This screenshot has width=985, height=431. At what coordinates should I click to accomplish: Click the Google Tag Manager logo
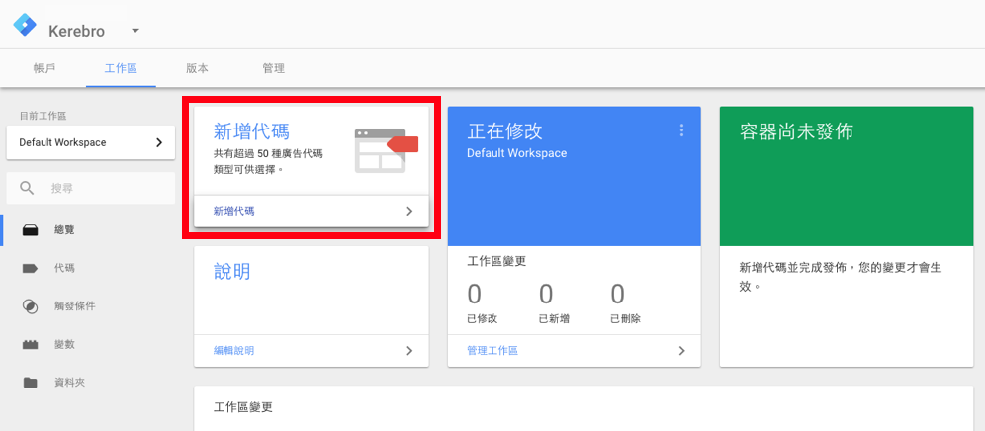coord(24,28)
